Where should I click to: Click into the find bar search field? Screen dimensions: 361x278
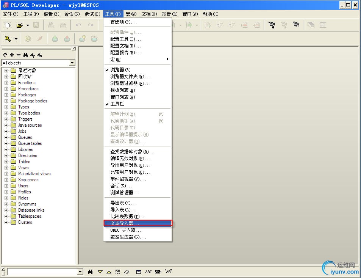[42, 272]
